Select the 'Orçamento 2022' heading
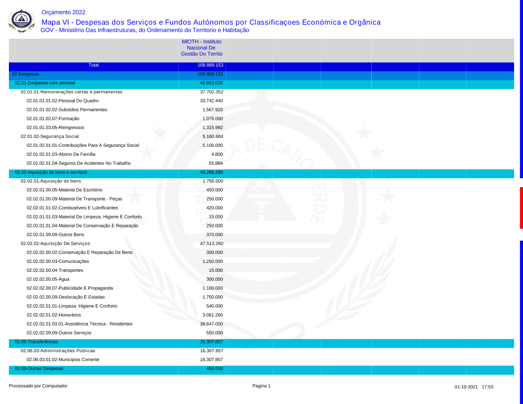 tap(63, 12)
